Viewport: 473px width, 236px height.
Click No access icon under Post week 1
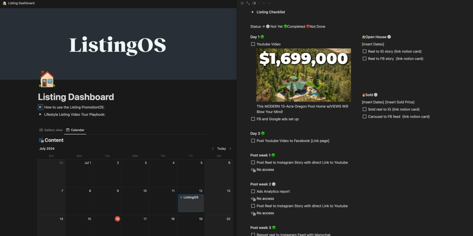(253, 170)
